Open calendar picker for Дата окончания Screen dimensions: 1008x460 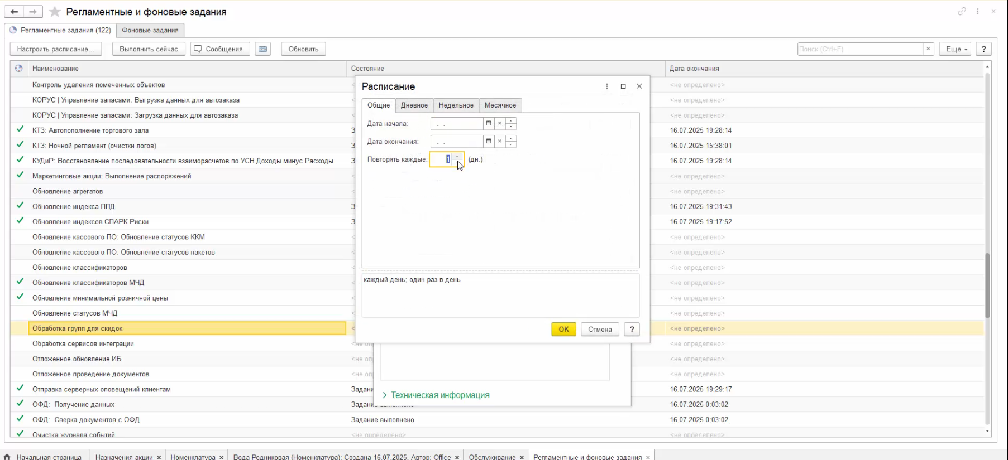489,142
